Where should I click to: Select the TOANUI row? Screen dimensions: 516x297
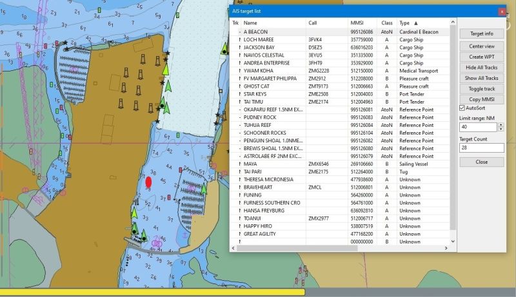(x=340, y=218)
